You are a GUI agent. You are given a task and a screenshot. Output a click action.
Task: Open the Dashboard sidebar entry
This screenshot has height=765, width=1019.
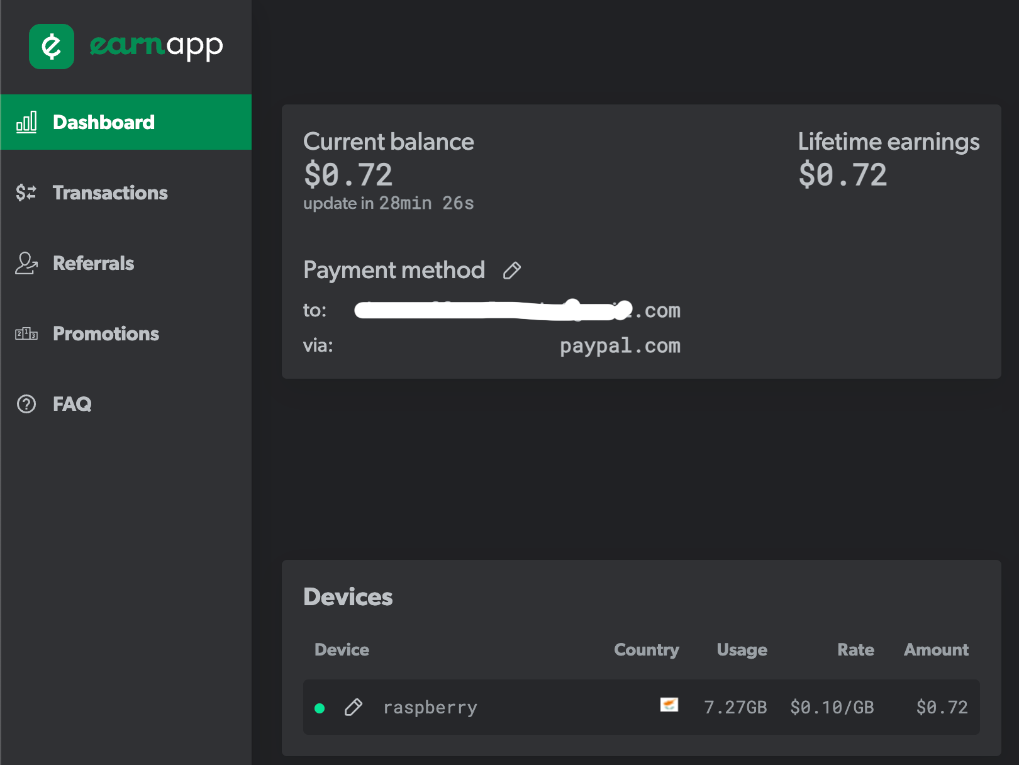point(104,122)
